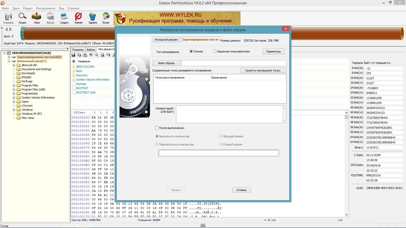The height and width of the screenshot is (228, 406).
Task: Go to next disk arrow
Action: click(x=10, y=29)
